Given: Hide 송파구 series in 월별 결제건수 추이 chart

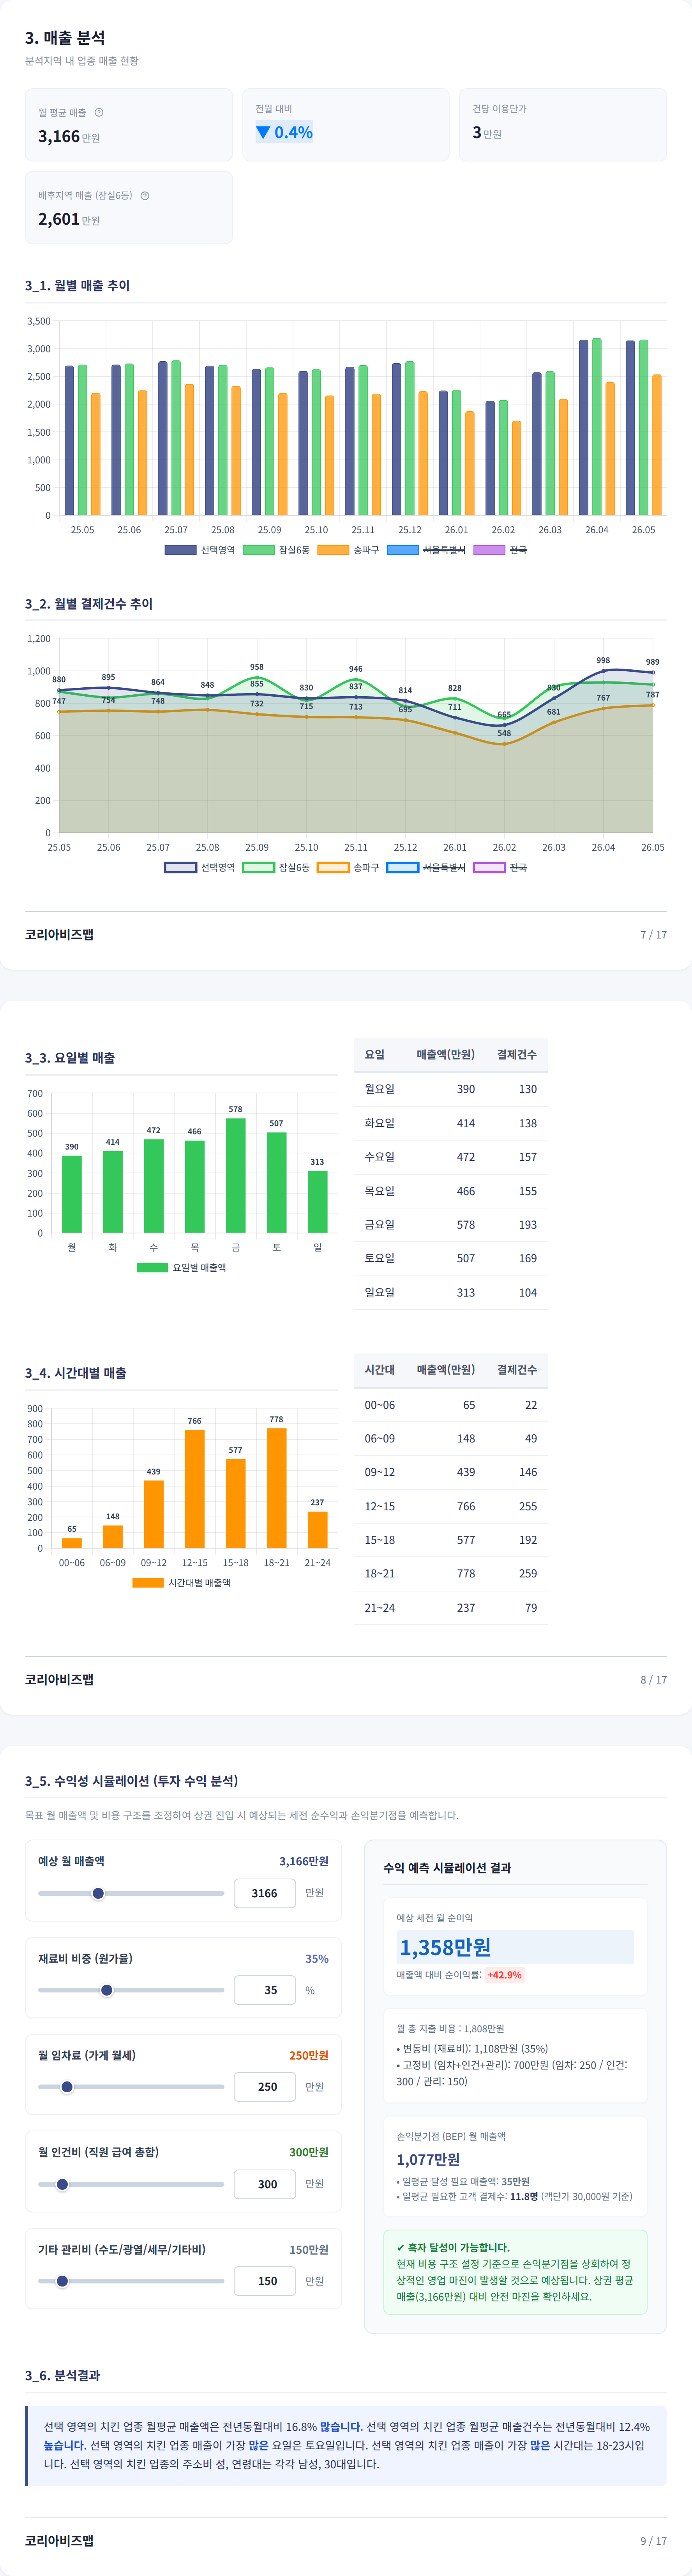Looking at the screenshot, I should click(348, 867).
